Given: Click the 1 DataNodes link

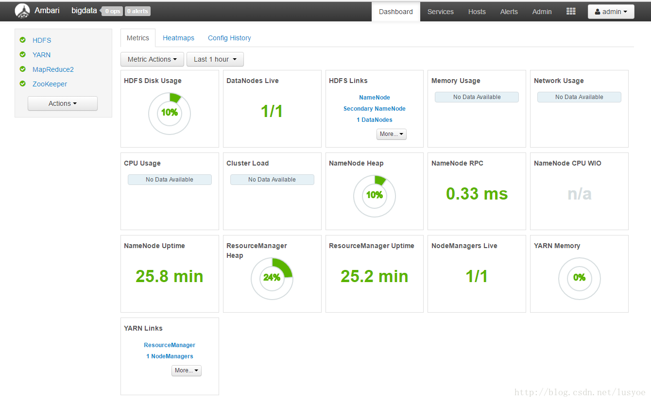Looking at the screenshot, I should pyautogui.click(x=375, y=120).
